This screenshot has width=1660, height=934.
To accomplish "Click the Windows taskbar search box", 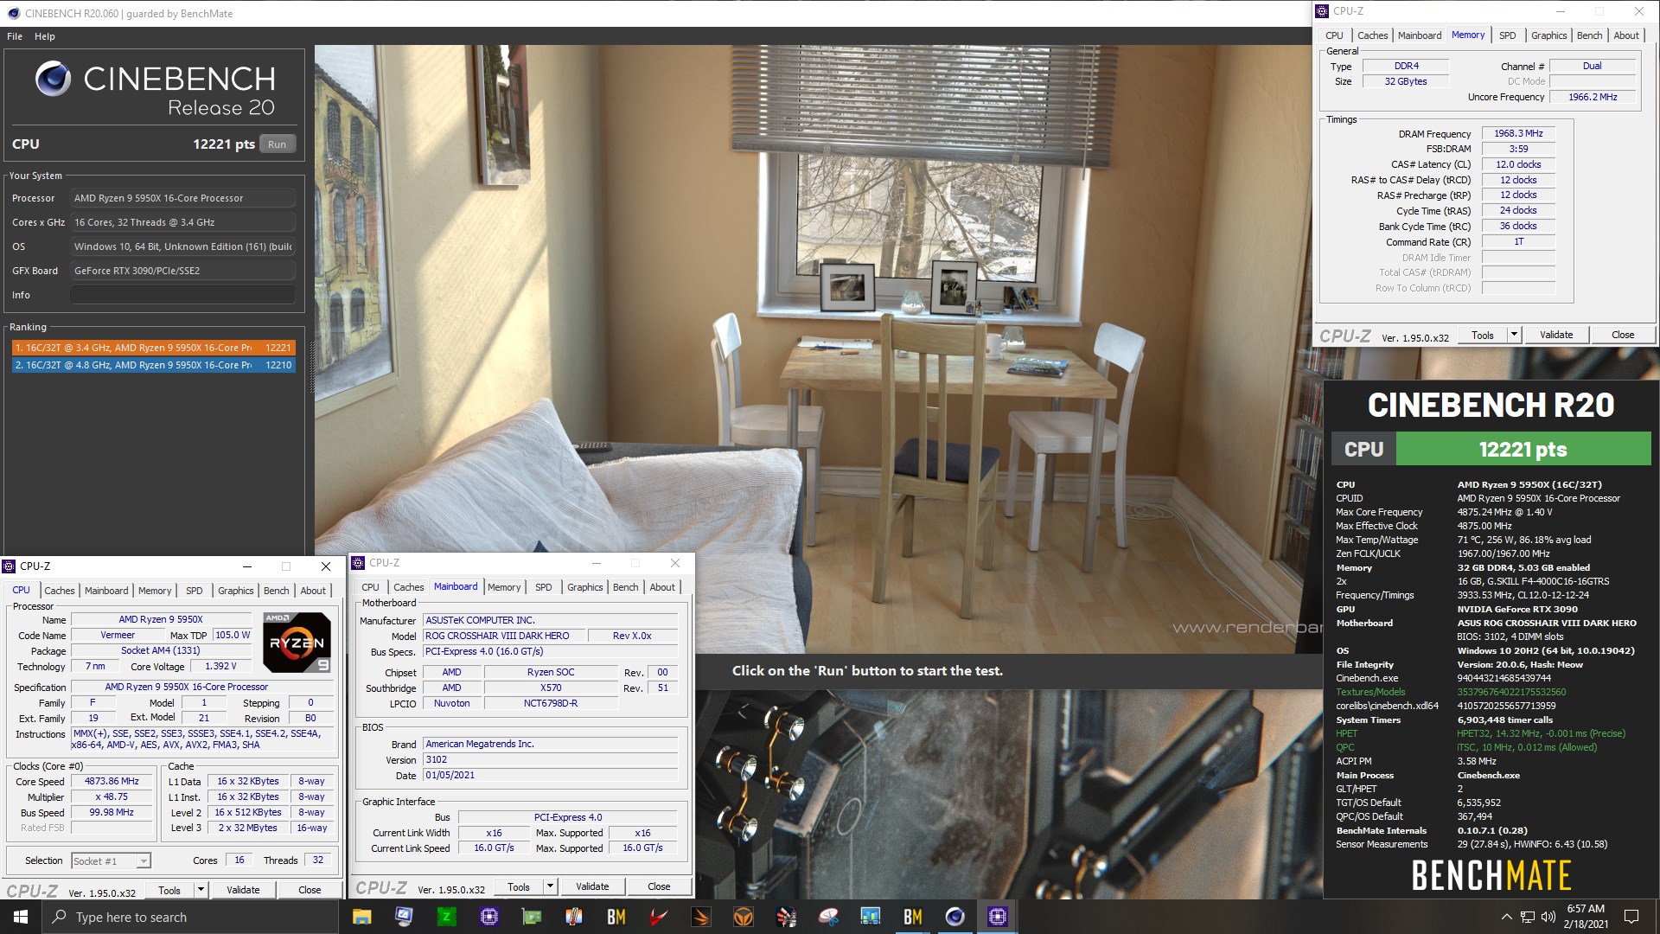I will (x=190, y=917).
